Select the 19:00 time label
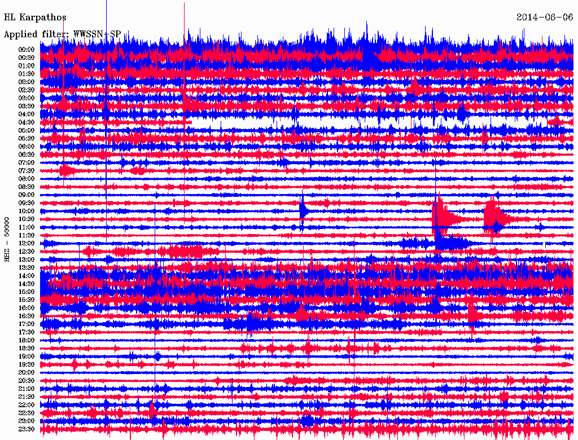The width and height of the screenshot is (578, 440). pyautogui.click(x=27, y=357)
